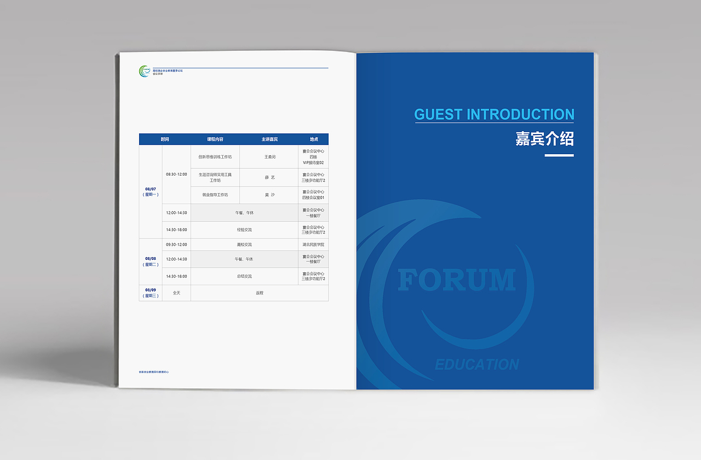Click the location cell beside 总结交流
Image resolution: width=701 pixels, height=460 pixels.
[314, 276]
